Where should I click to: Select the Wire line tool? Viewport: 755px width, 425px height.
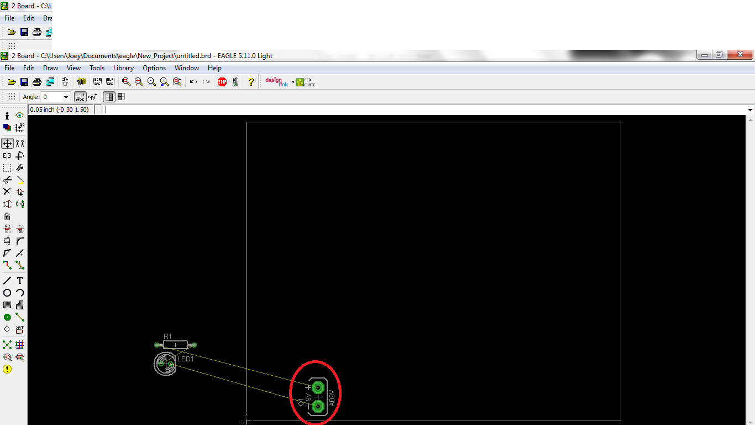click(7, 281)
